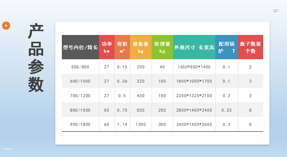Click the equipment weight 200 cell
Image resolution: width=287 pixels, height=157 pixels.
pyautogui.click(x=141, y=67)
